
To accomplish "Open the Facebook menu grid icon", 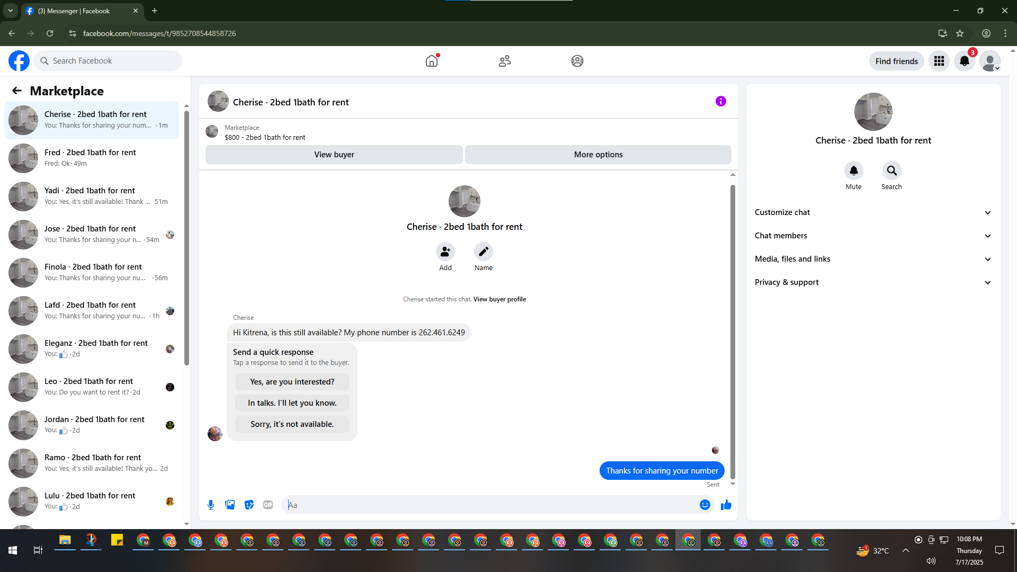I will coord(939,61).
